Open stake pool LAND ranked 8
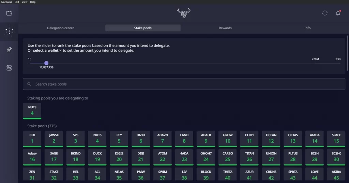349x183 pixels. tap(184, 139)
